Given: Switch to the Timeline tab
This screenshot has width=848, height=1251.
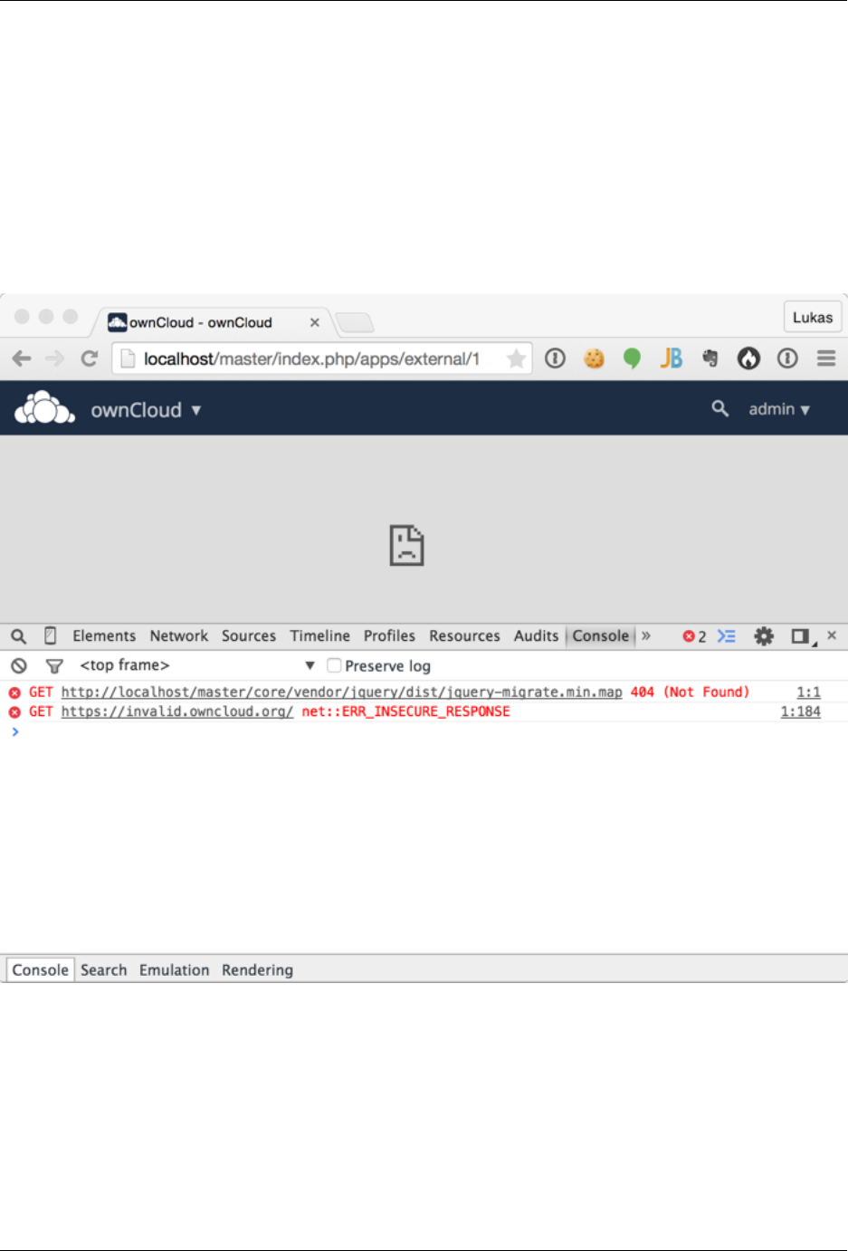Looking at the screenshot, I should pos(319,636).
